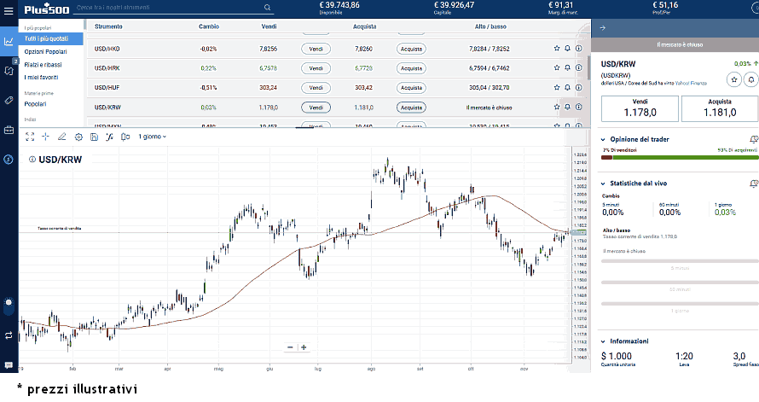Collapse the 'Statistiche dal vivo' section
Image resolution: width=759 pixels, height=402 pixels.
[604, 184]
